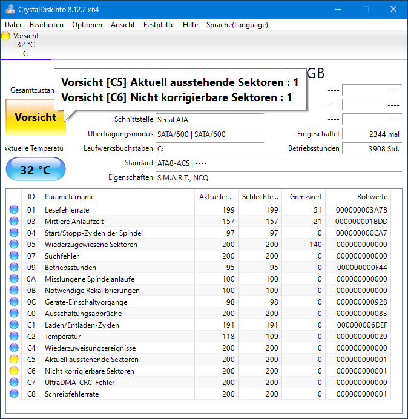
Task: Click the Parametername column header
Action: (x=117, y=197)
